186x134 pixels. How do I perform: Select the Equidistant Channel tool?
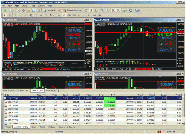click(x=31, y=15)
